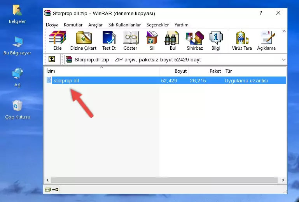Image resolution: width=299 pixels, height=202 pixels.
Task: Click size value 52,429
Action: (x=169, y=81)
